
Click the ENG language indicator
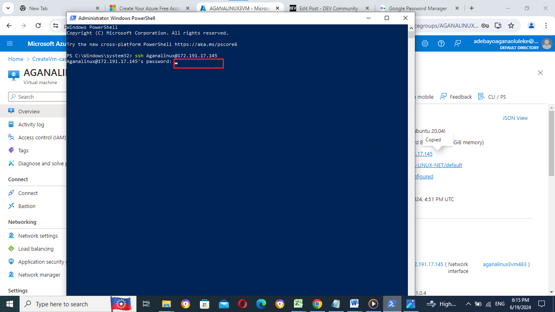point(500,304)
